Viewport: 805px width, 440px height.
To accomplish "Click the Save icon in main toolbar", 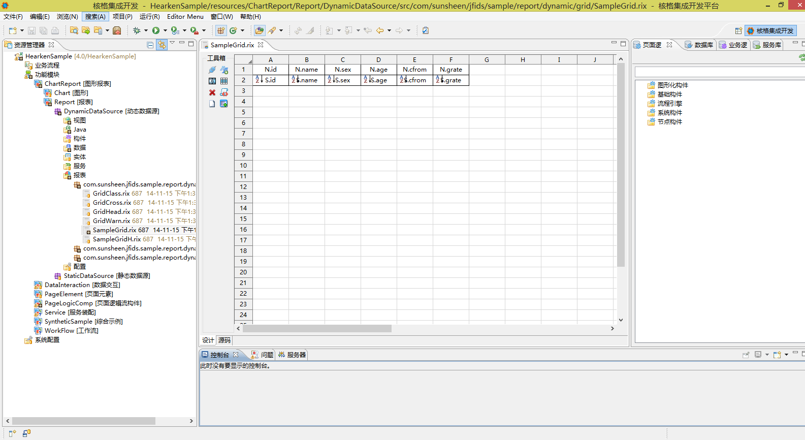I will (x=31, y=30).
